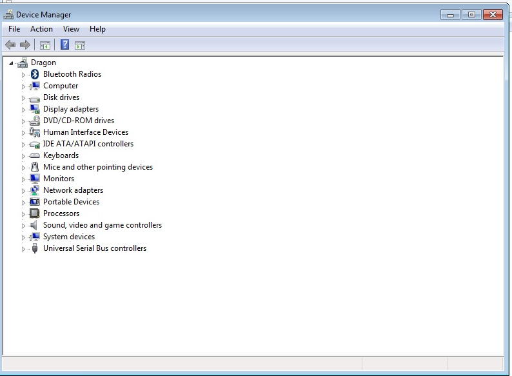Click the show/hide console tree toolbar icon

coord(44,45)
